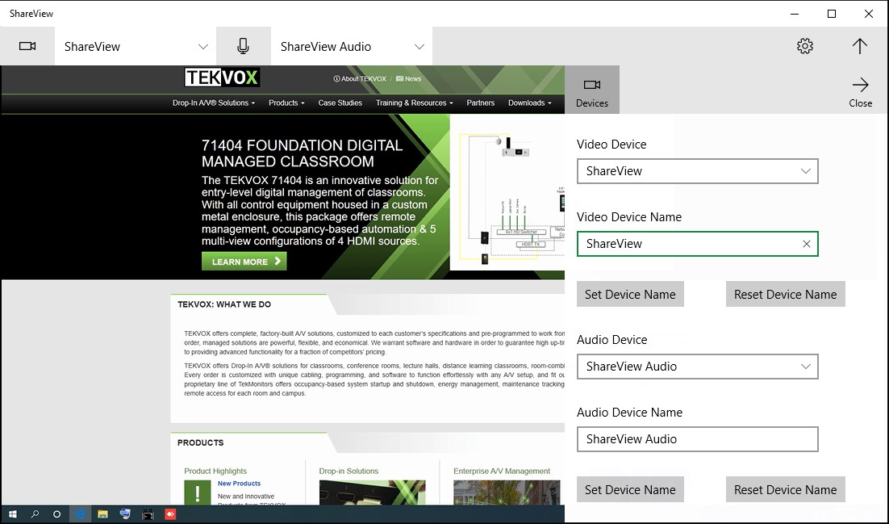Click the 71404 Foundation Digital Managed Classroom heading

point(303,153)
